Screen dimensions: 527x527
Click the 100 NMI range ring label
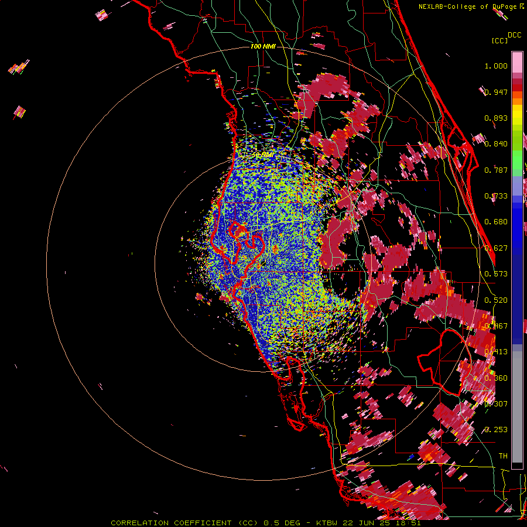[x=263, y=46]
